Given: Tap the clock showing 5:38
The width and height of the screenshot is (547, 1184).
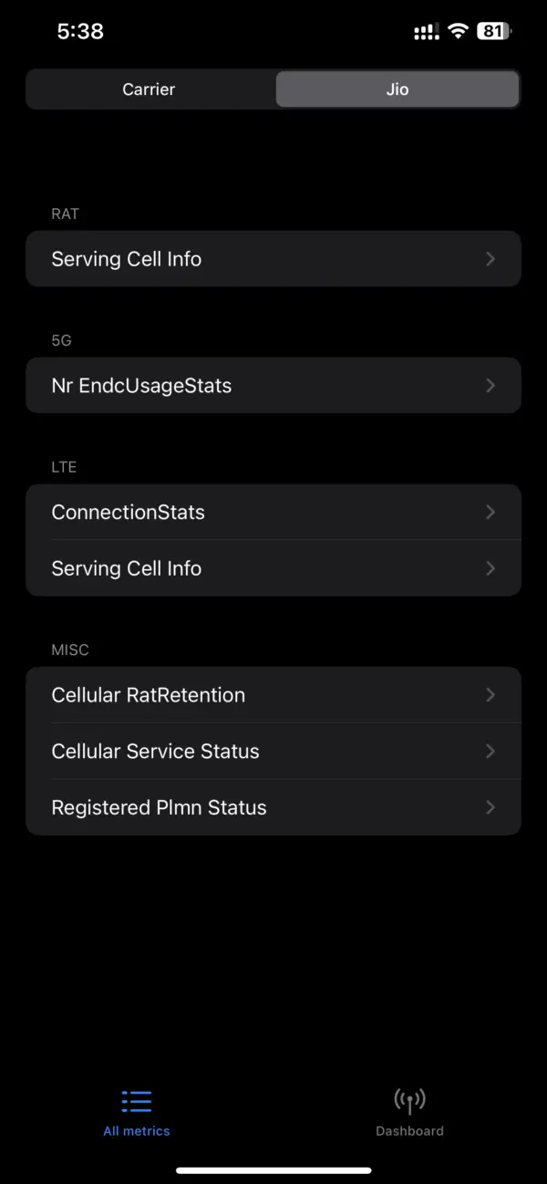Looking at the screenshot, I should click(x=80, y=30).
